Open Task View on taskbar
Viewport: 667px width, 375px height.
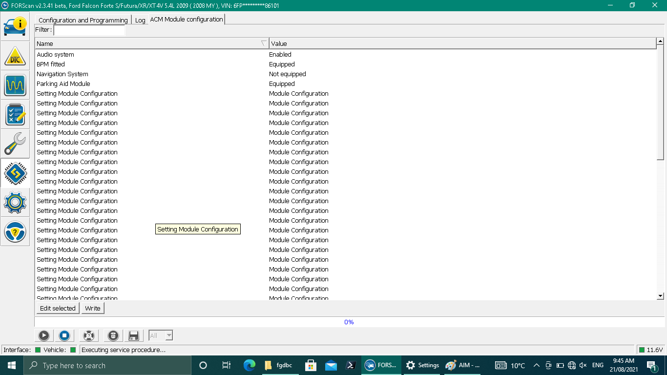click(227, 365)
